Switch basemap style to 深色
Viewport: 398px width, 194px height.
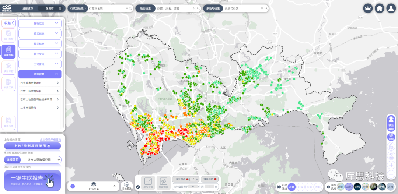click(x=357, y=187)
